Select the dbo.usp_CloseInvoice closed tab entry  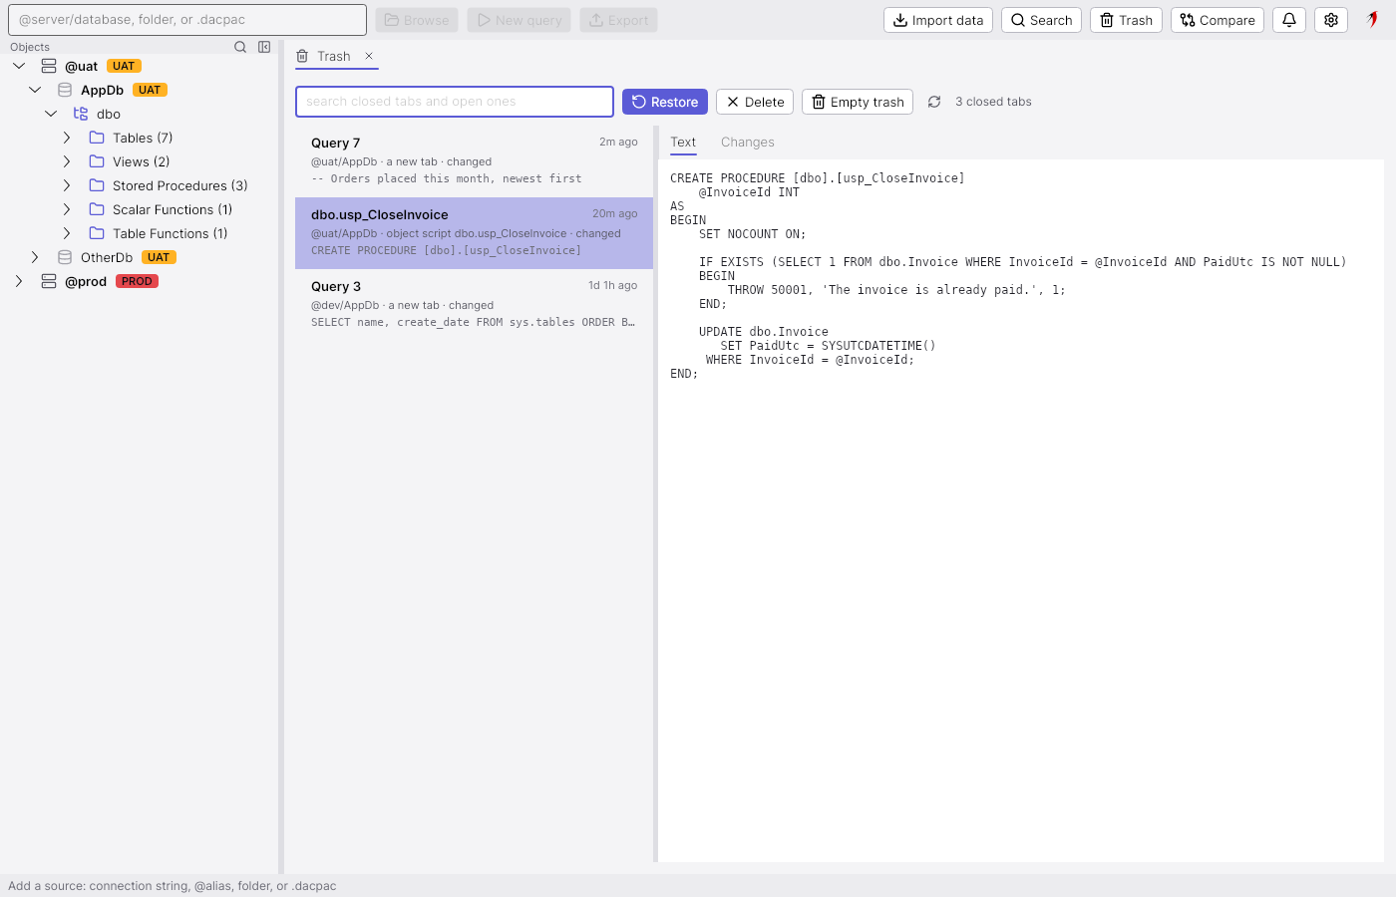click(x=475, y=233)
